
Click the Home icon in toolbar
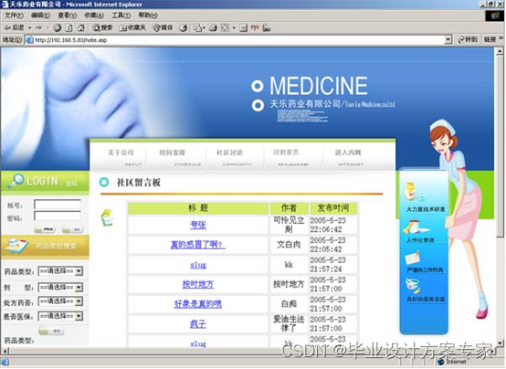coord(81,27)
